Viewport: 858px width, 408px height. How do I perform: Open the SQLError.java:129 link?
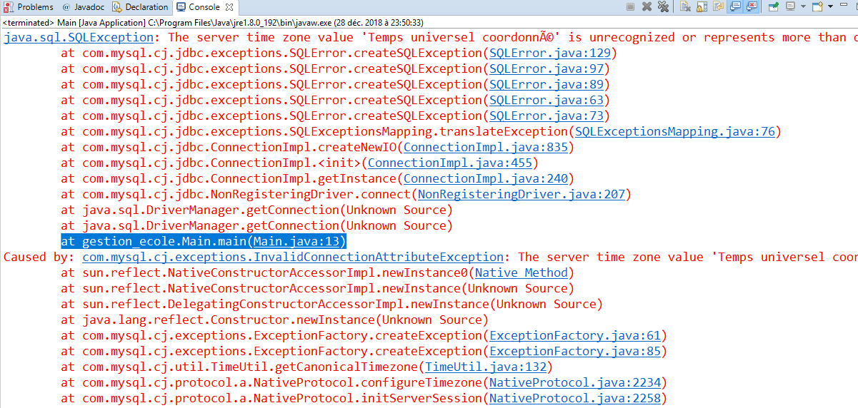tap(549, 53)
